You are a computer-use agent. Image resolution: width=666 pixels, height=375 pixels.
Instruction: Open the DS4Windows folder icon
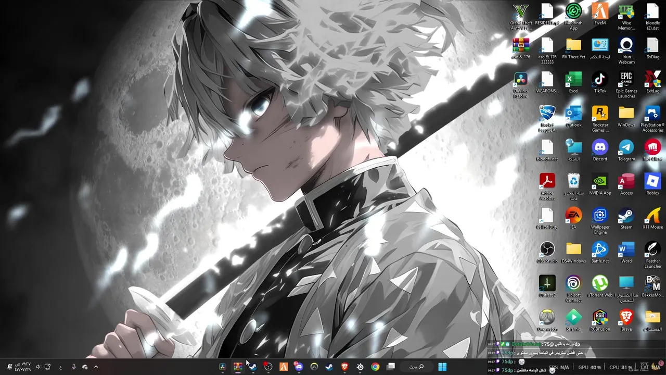573,253
